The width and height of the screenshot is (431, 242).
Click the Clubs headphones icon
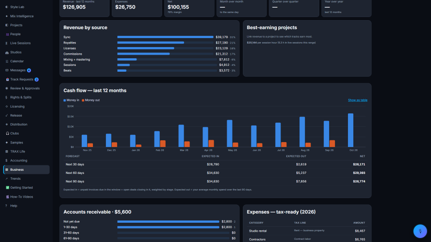point(7,134)
